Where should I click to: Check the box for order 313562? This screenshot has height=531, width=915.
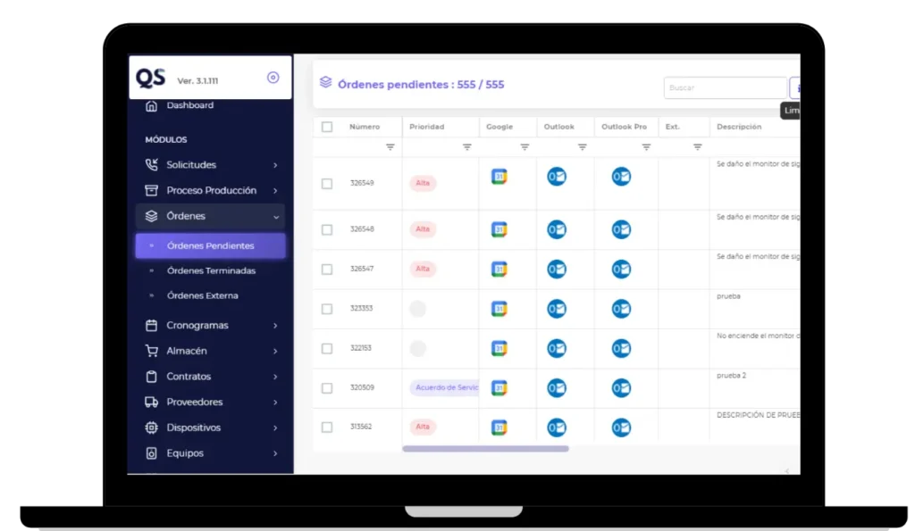(x=327, y=427)
